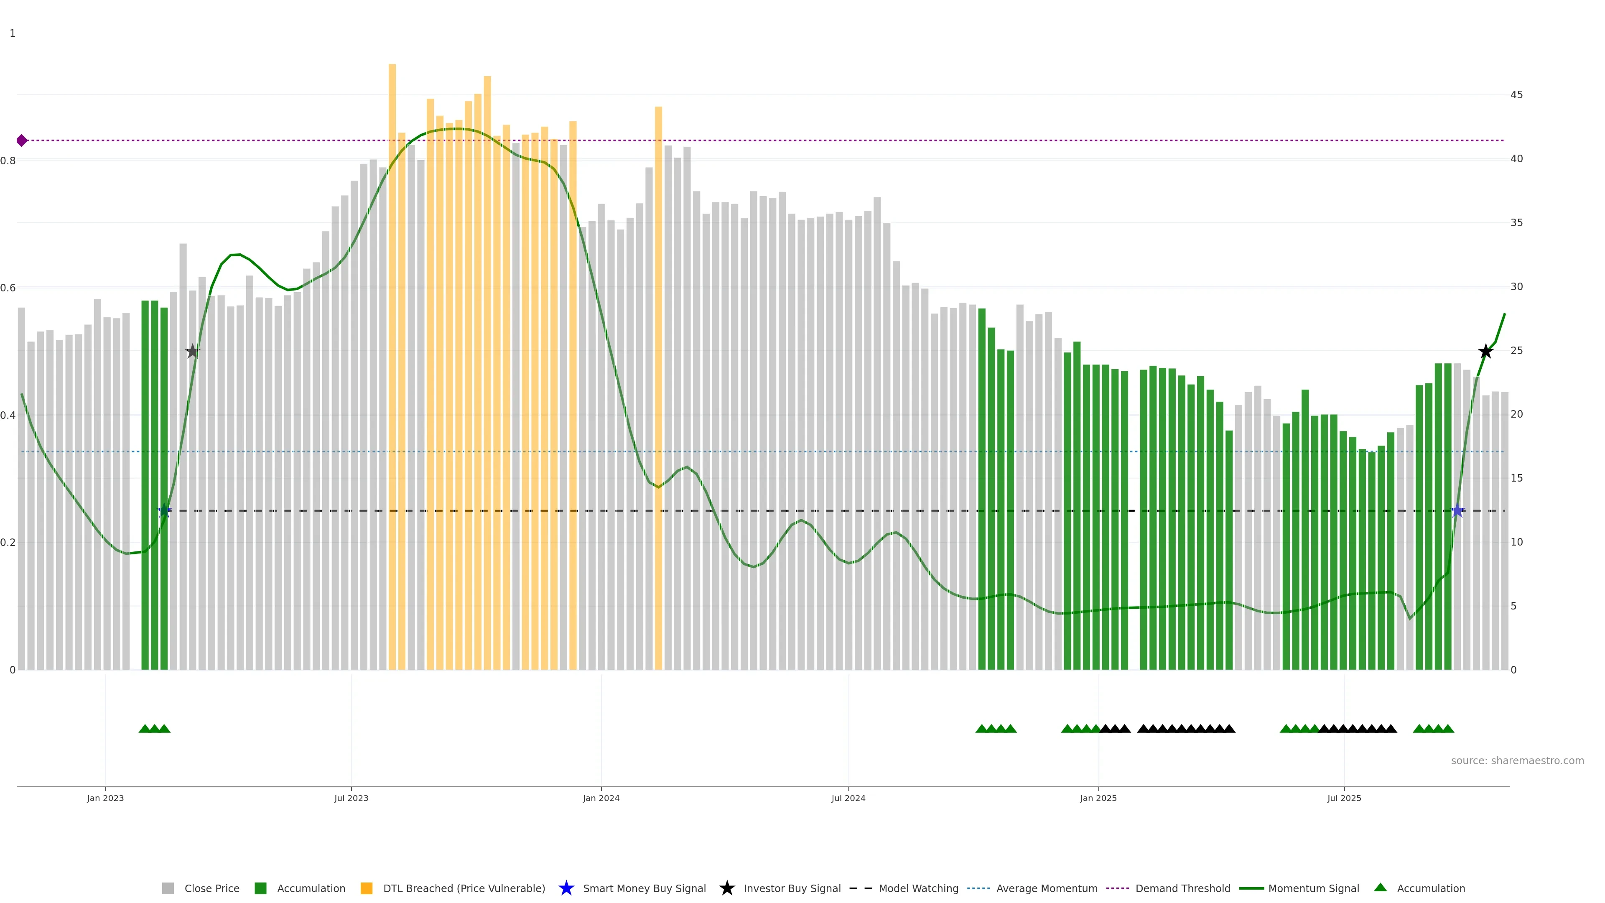This screenshot has width=1605, height=903.
Task: Toggle Model Watching legend entry
Action: coord(918,889)
